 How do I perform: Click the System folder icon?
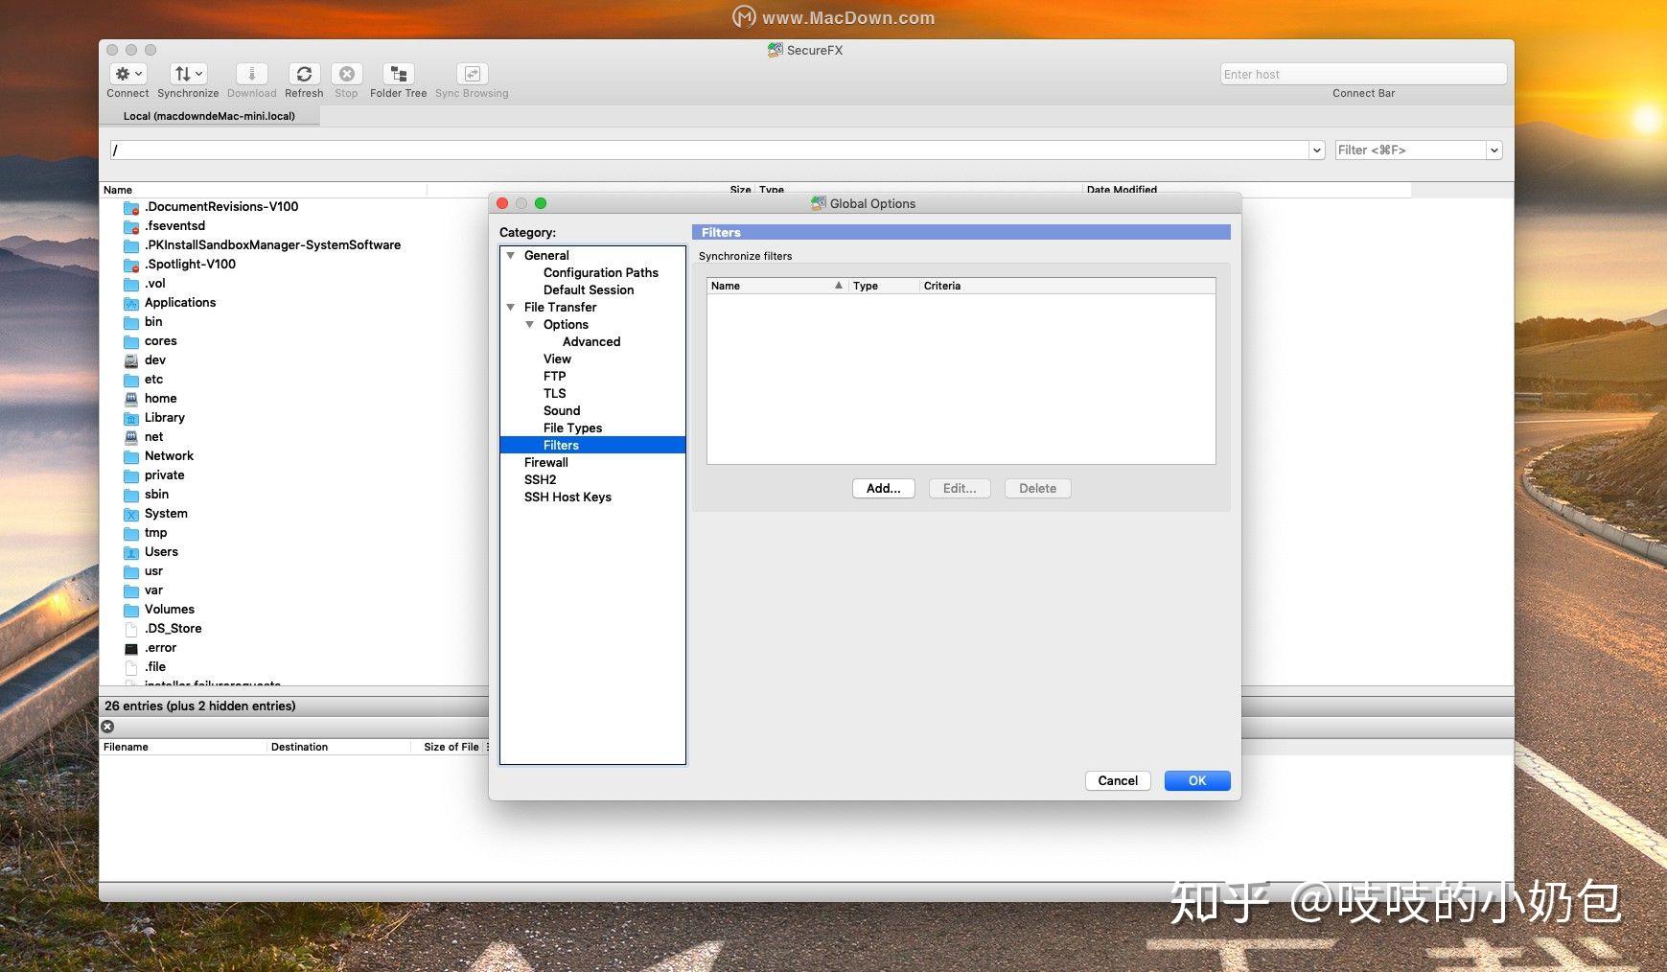[131, 514]
